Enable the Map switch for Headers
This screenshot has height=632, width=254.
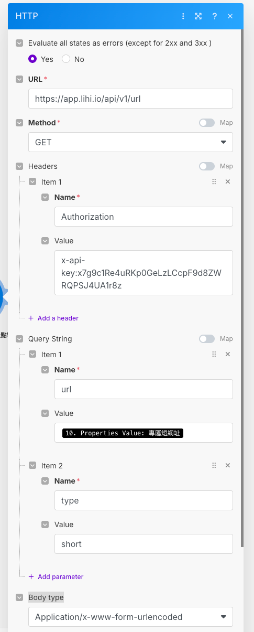[x=207, y=166]
